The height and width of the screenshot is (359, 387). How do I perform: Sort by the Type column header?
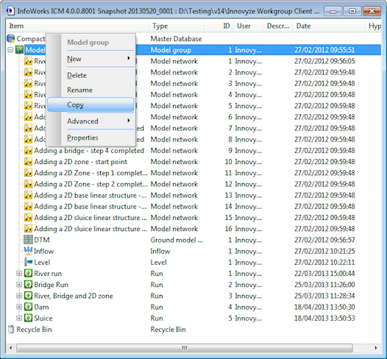pos(177,26)
